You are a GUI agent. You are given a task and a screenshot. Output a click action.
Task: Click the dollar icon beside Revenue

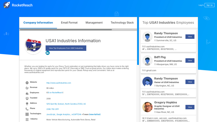point(27,88)
